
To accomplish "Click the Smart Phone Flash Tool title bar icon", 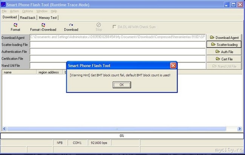I will (x=3, y=5).
